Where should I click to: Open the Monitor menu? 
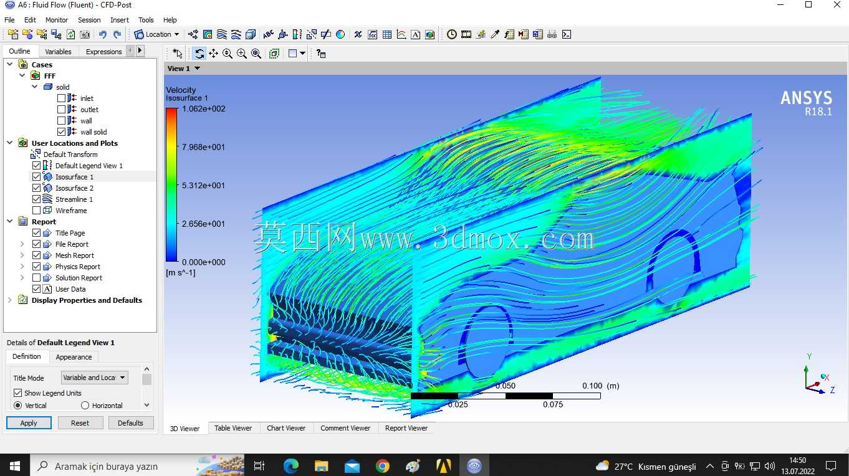pyautogui.click(x=57, y=20)
